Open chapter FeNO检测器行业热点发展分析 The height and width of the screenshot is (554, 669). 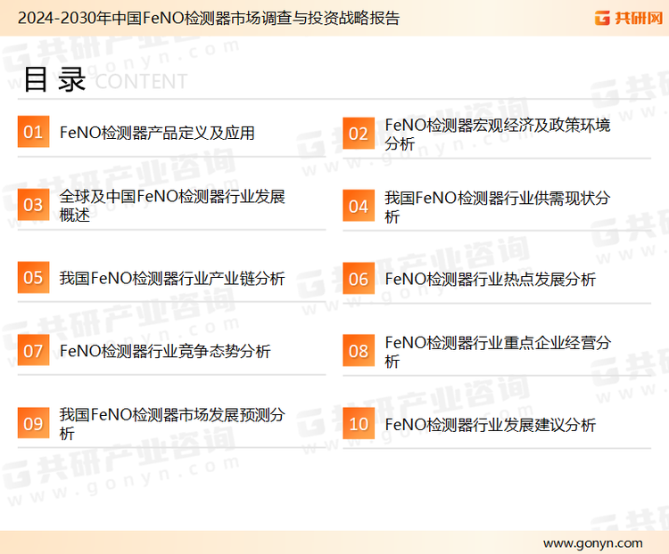[491, 280]
